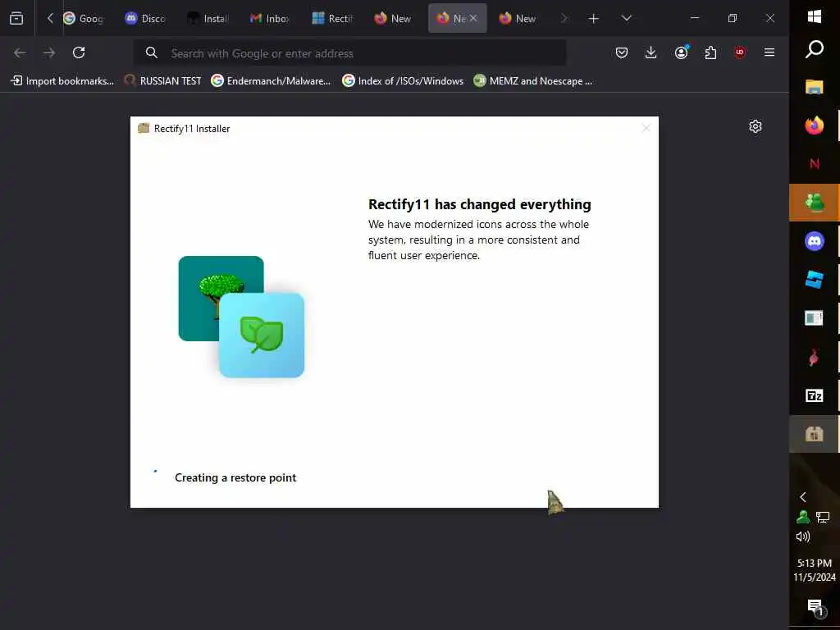This screenshot has width=840, height=630.
Task: Open the MEMZ and Noescape bookmark
Action: point(533,81)
